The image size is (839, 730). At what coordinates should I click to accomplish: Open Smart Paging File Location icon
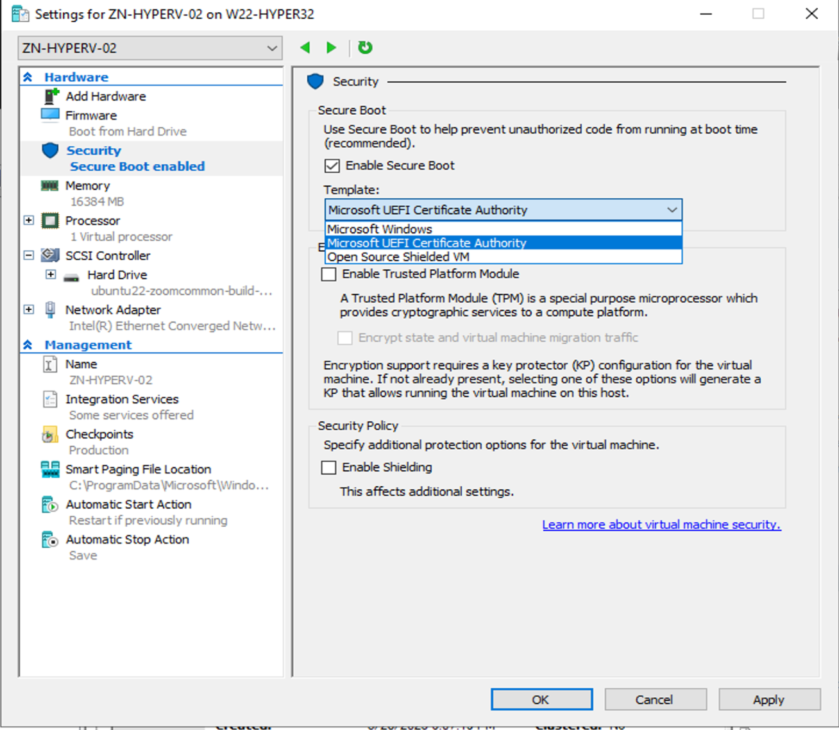(x=50, y=470)
